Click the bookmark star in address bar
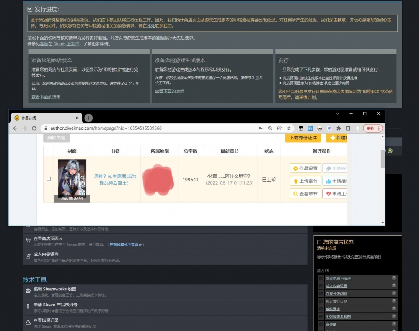 point(289,128)
